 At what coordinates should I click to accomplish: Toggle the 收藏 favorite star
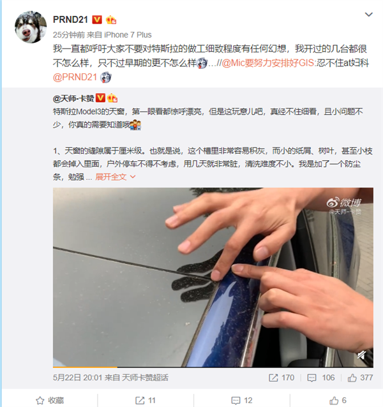[x=50, y=401]
